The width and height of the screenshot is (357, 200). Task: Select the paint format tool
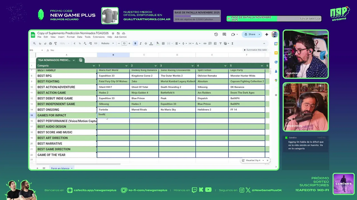coord(56,43)
